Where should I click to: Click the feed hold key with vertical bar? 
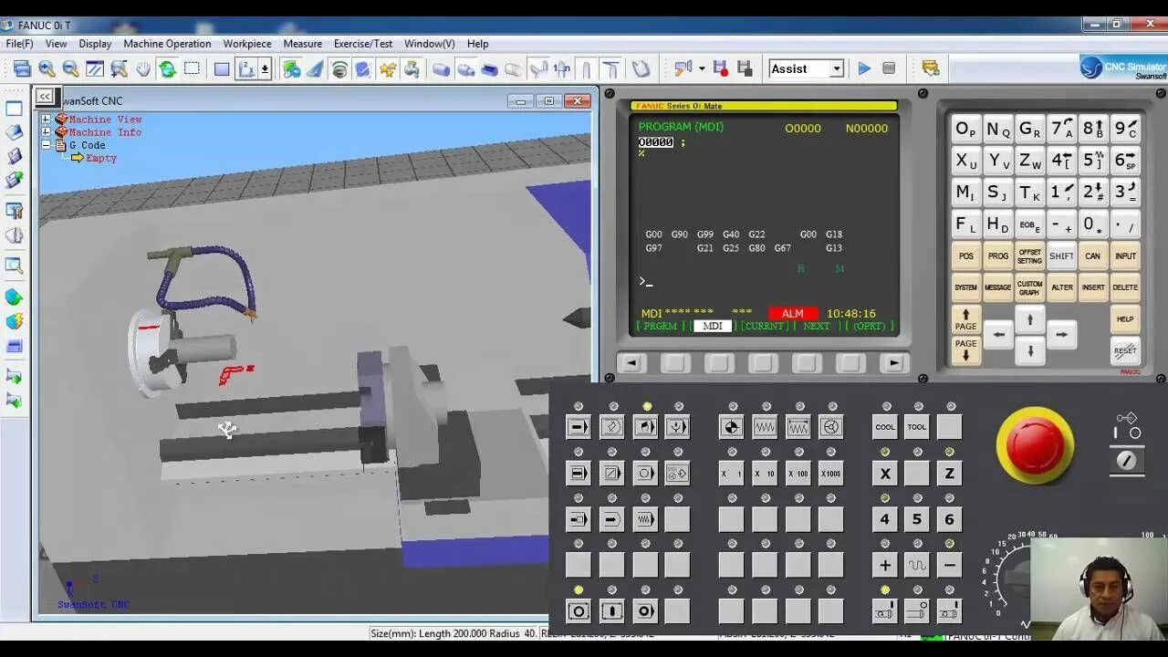tap(612, 611)
